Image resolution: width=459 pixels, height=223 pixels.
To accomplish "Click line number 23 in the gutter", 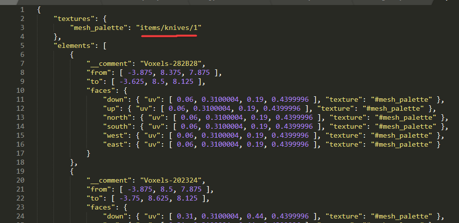I will pos(20,207).
